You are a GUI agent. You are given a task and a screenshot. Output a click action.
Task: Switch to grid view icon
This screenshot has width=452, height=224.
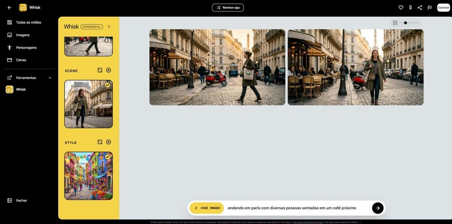(395, 23)
